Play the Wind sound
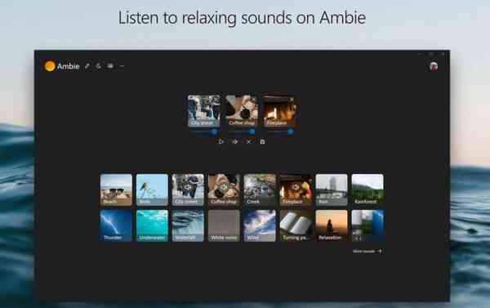Viewport: 490px width, 308px height. (x=260, y=225)
